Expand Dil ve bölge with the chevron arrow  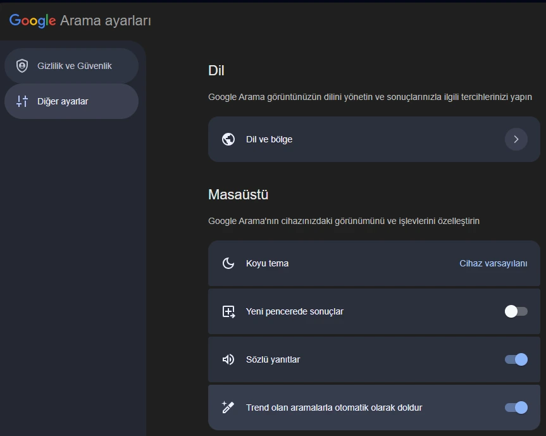tap(516, 139)
